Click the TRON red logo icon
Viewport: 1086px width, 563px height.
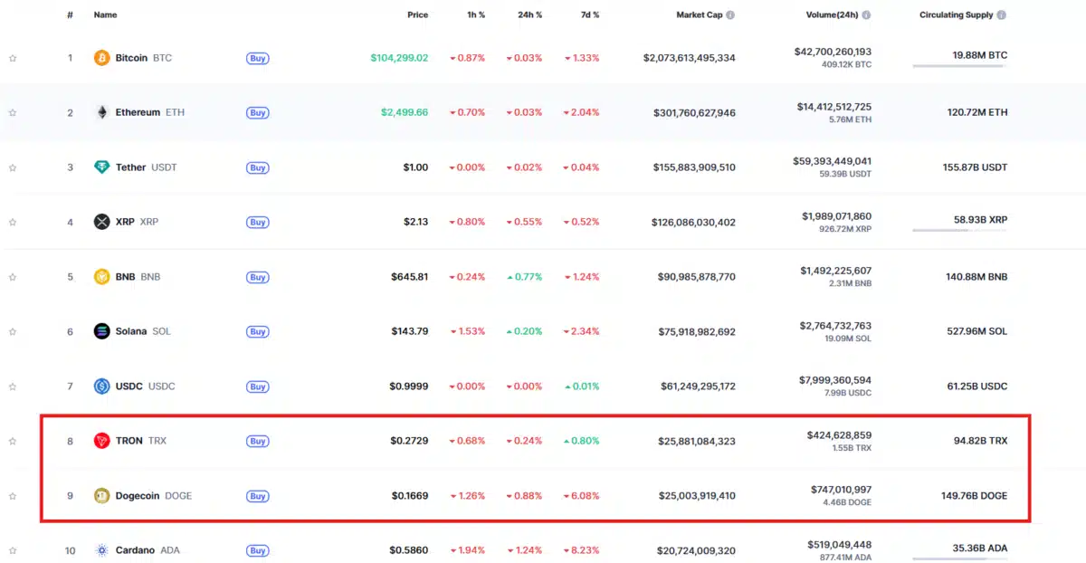pos(102,441)
